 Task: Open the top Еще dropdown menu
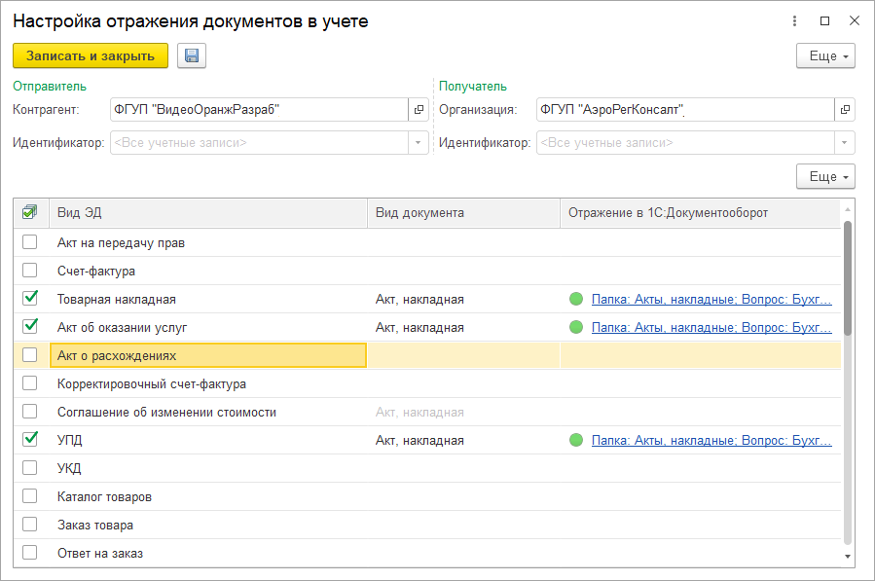point(824,55)
